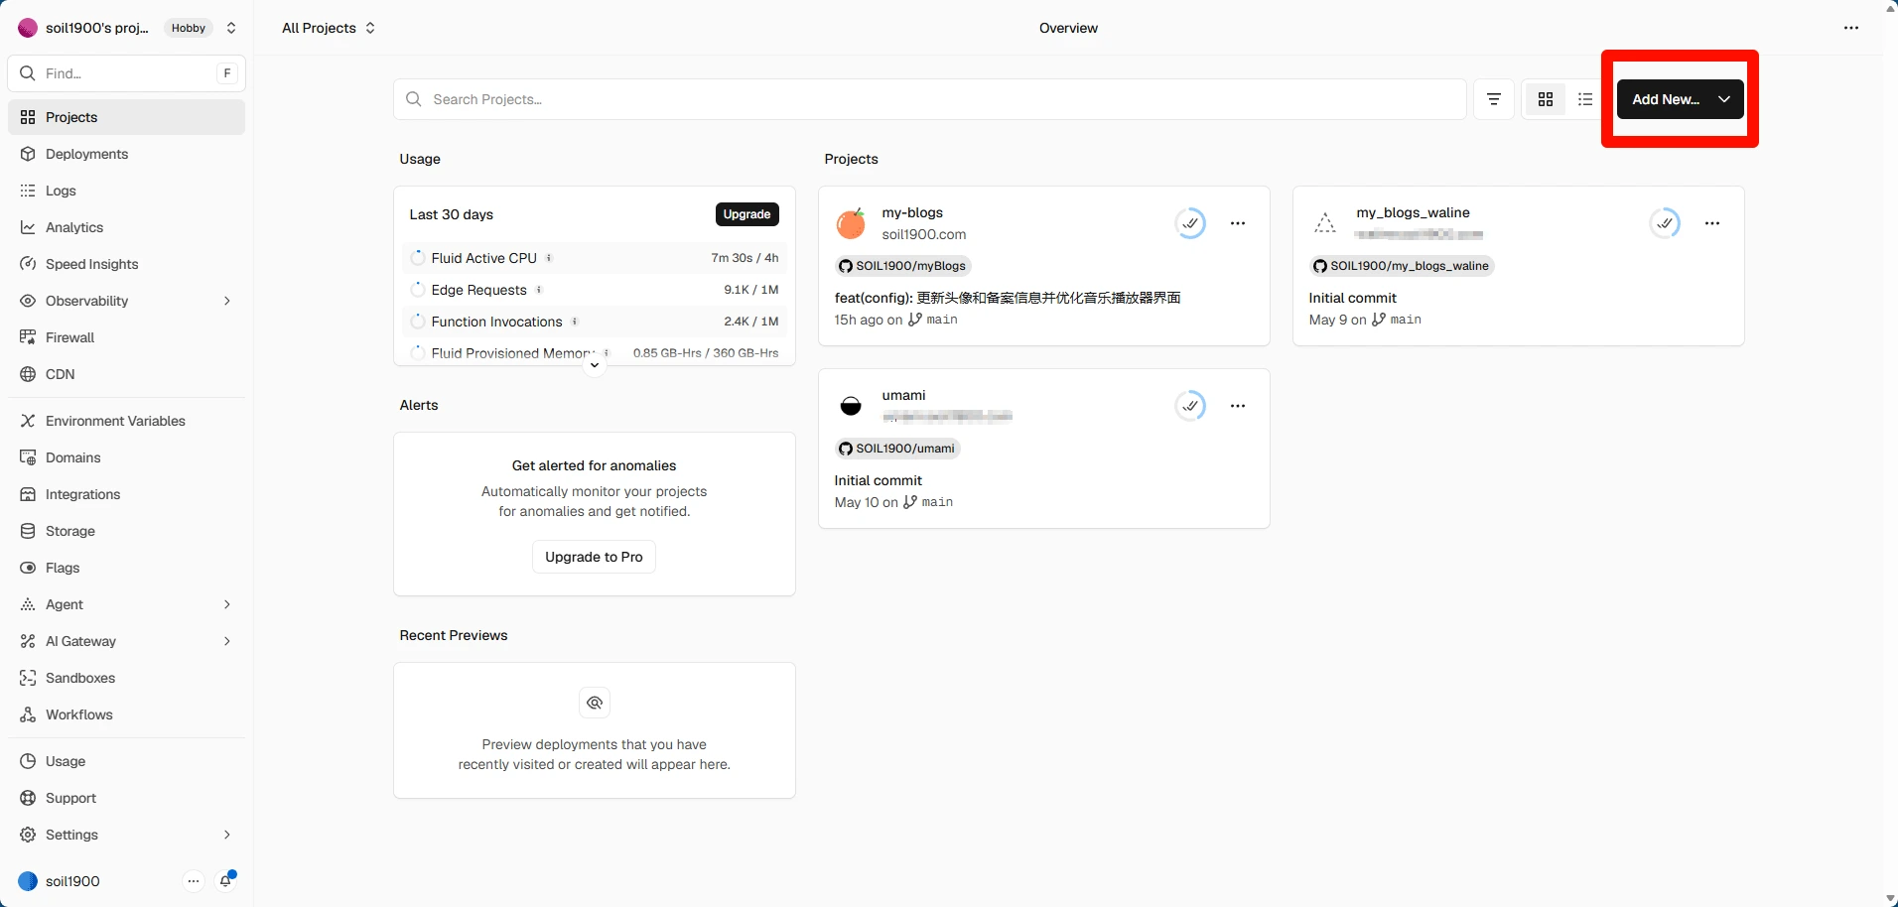Screen dimensions: 1898x907
Task: Open Logs from the sidebar
Action: pyautogui.click(x=126, y=191)
